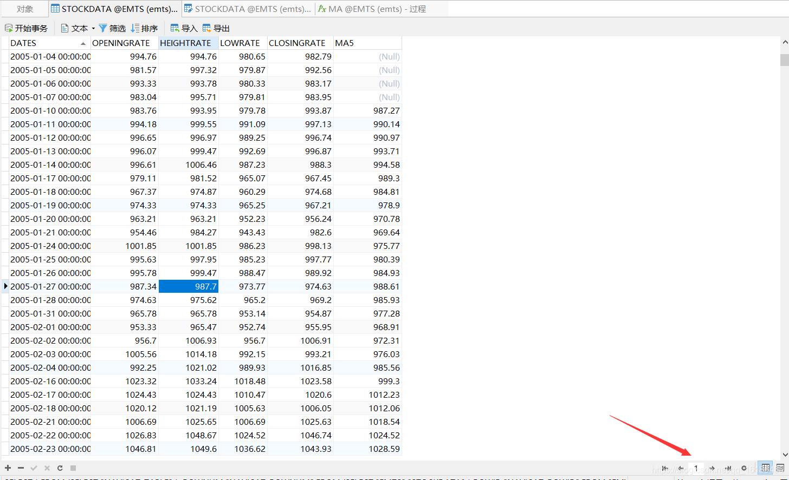Select the HEIGHTRATE cell 1006.46

coord(189,165)
